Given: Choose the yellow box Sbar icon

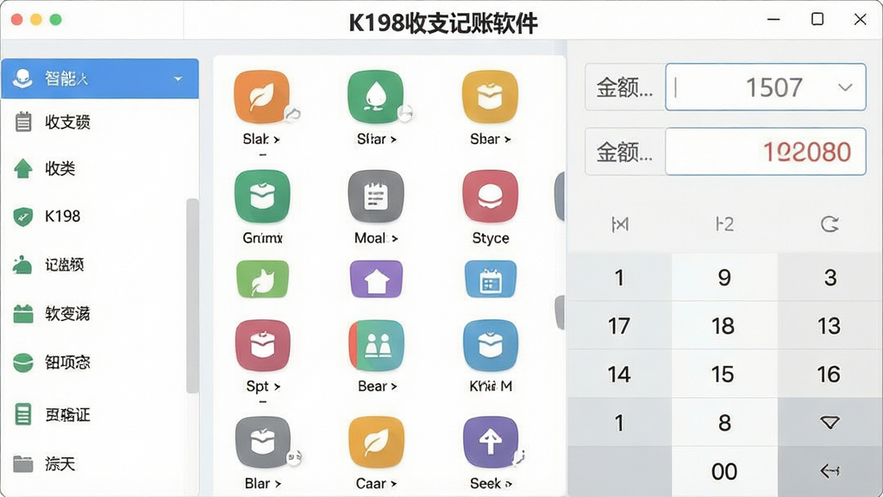Looking at the screenshot, I should click(490, 97).
